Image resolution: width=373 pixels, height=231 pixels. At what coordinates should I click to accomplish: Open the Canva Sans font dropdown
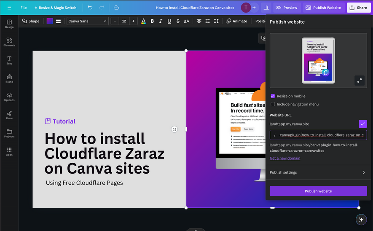click(87, 21)
